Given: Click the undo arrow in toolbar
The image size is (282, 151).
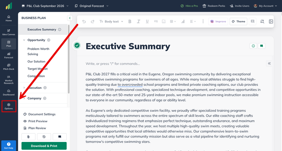Looking at the screenshot, I should tap(84, 21).
